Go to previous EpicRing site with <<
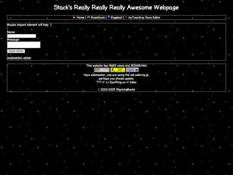 pyautogui.click(x=107, y=82)
